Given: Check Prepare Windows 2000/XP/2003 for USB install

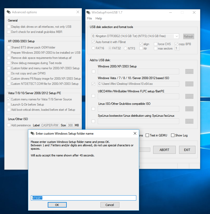Looking at the screenshot, I should [x=9, y=53].
